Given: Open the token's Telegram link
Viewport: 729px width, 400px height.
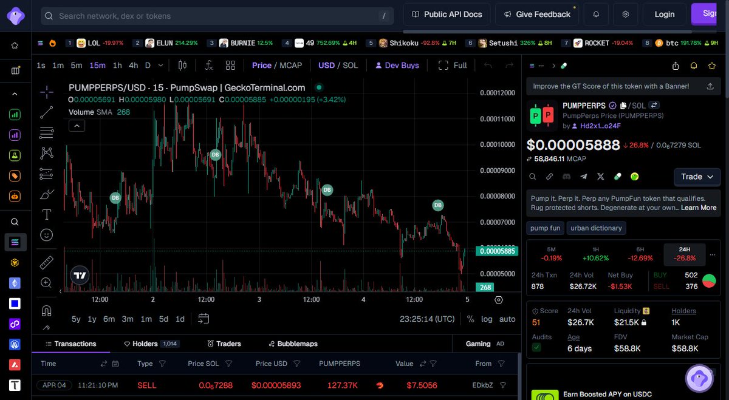Looking at the screenshot, I should (583, 177).
